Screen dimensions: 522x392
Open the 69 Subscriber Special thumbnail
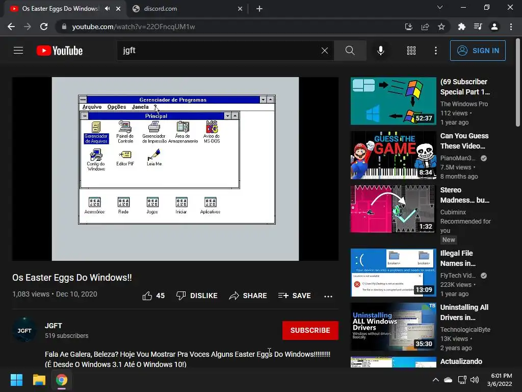(393, 101)
